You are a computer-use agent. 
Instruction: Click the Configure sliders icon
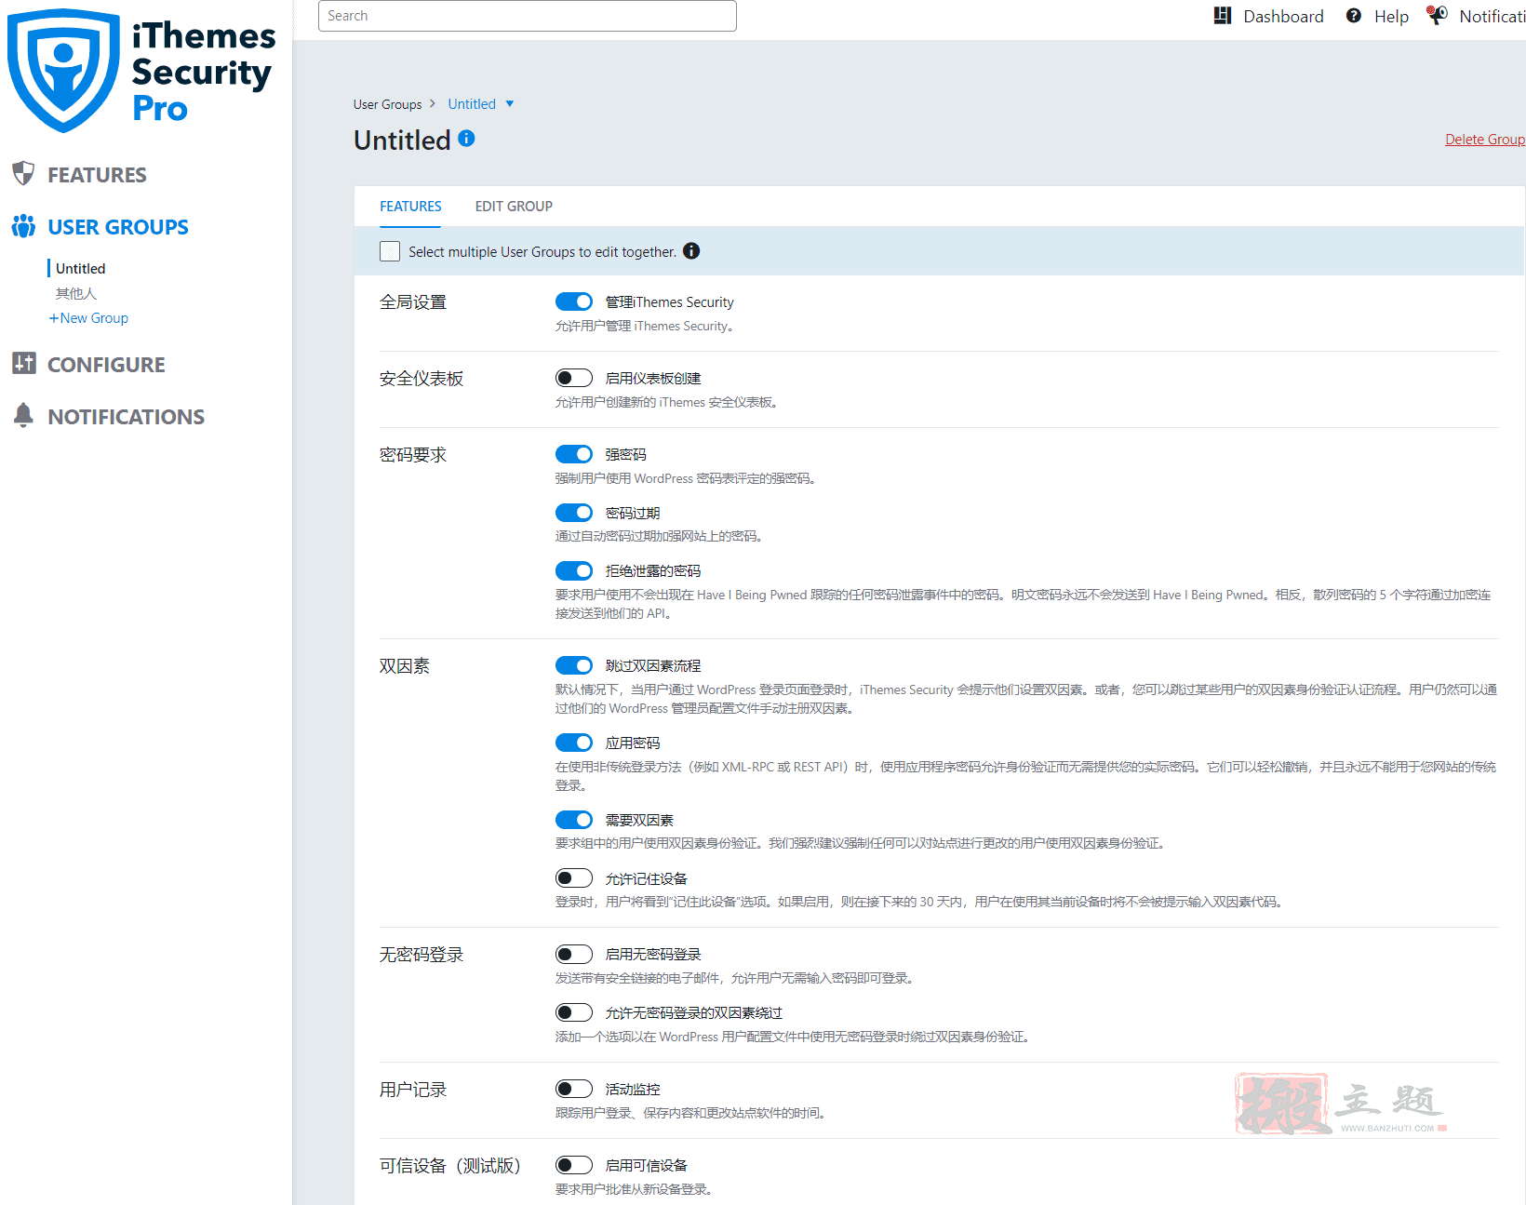coord(24,364)
